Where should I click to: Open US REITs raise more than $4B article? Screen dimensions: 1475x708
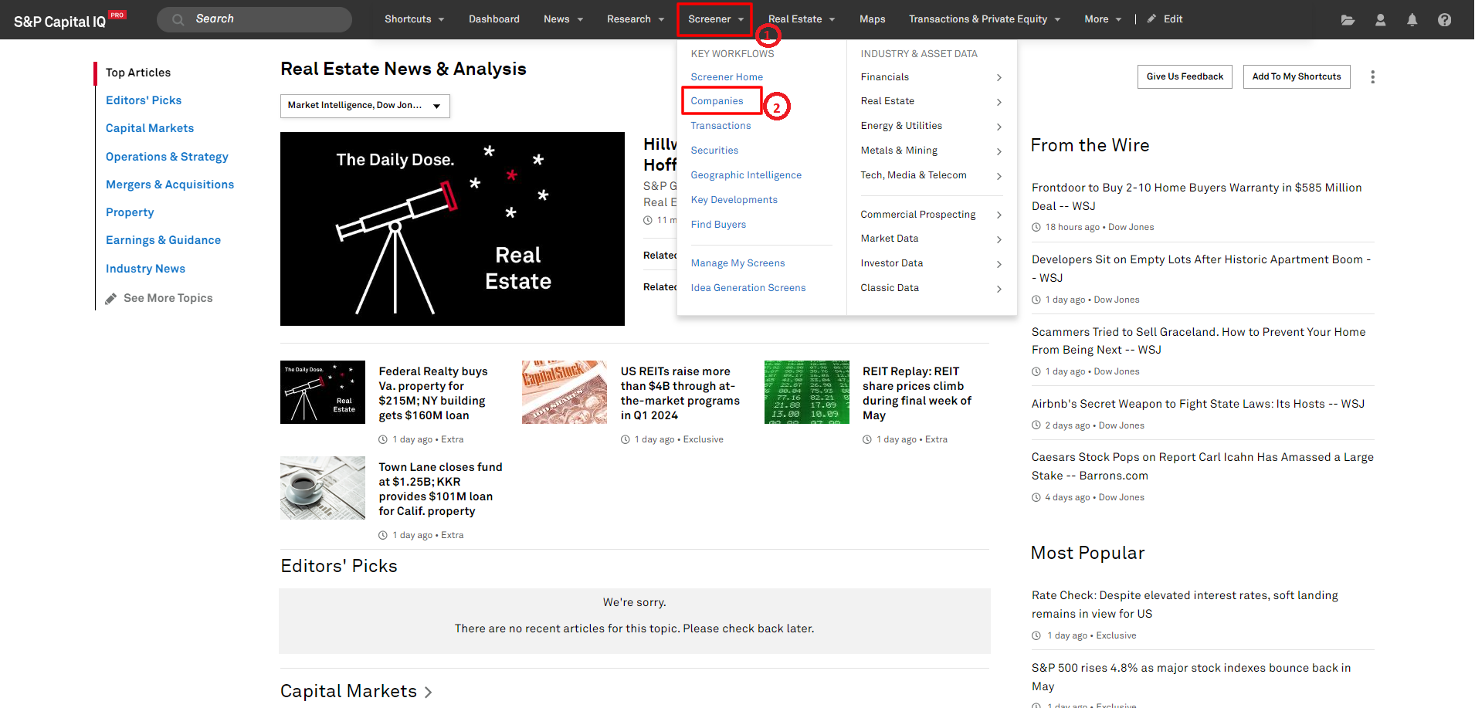(680, 394)
